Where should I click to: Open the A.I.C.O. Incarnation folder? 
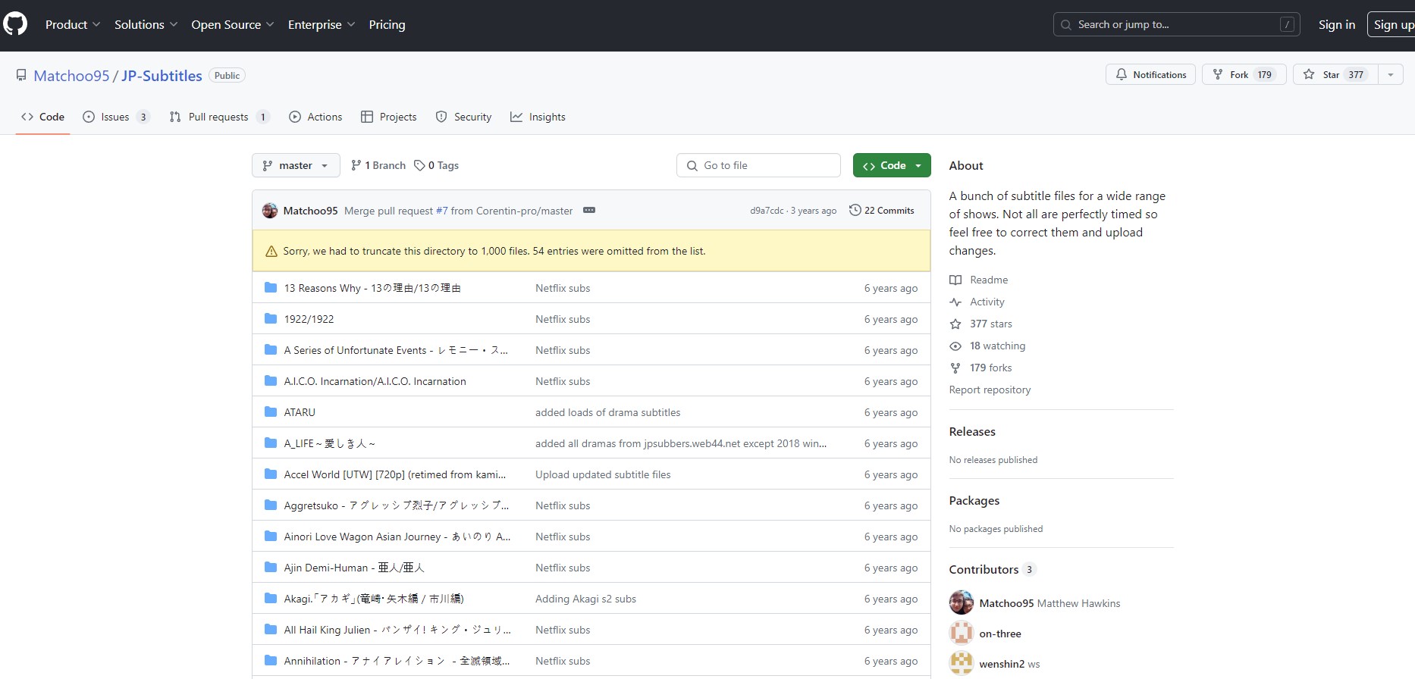[375, 381]
